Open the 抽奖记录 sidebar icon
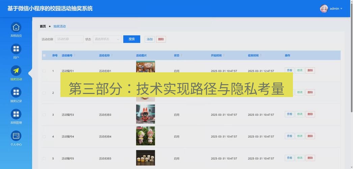 pos(16,92)
